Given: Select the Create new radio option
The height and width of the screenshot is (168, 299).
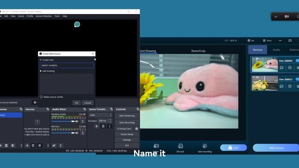Looking at the screenshot, I should click(x=41, y=60).
